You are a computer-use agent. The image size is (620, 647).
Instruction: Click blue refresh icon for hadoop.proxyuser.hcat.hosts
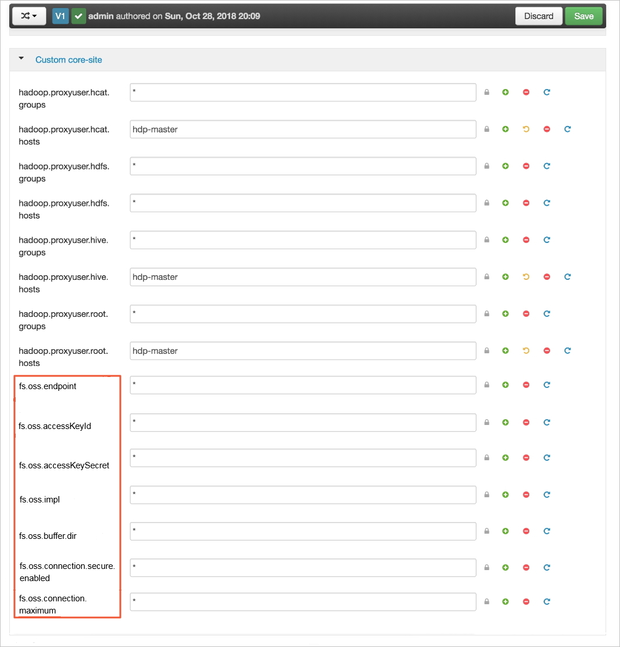(567, 129)
